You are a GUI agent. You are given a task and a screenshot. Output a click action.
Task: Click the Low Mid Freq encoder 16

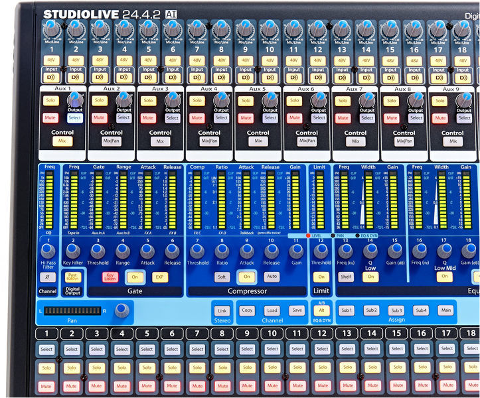420,251
